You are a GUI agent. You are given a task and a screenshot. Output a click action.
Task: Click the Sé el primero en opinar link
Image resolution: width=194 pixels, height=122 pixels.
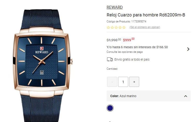145,27
